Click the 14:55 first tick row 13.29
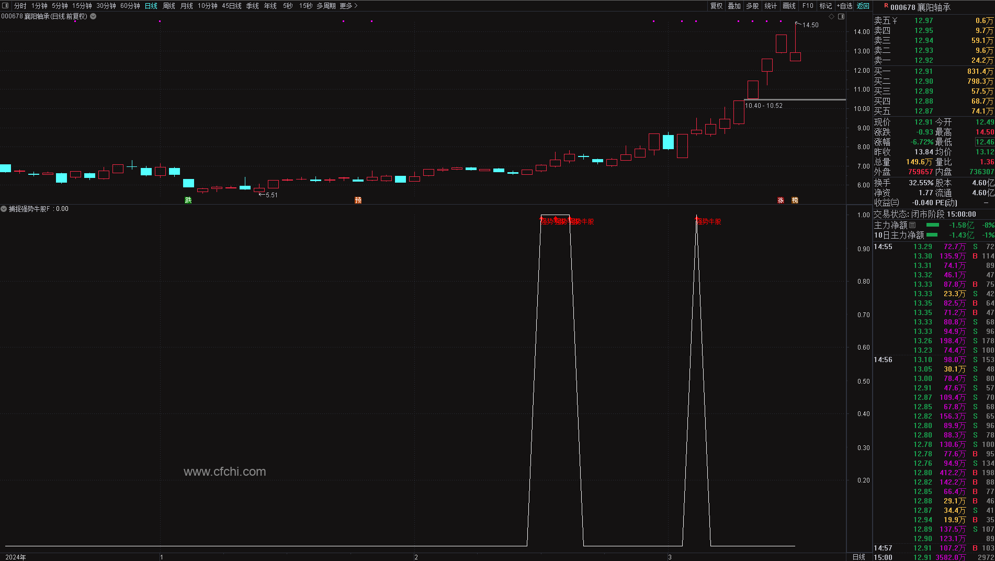Screen dimensions: 995x561 tap(934, 246)
